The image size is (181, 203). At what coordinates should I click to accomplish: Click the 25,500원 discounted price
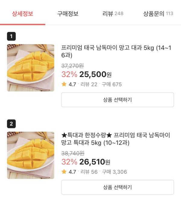coord(95,74)
